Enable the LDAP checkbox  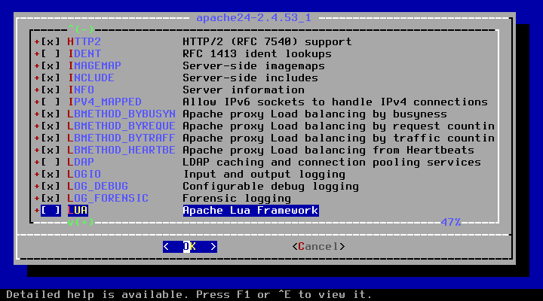point(51,163)
